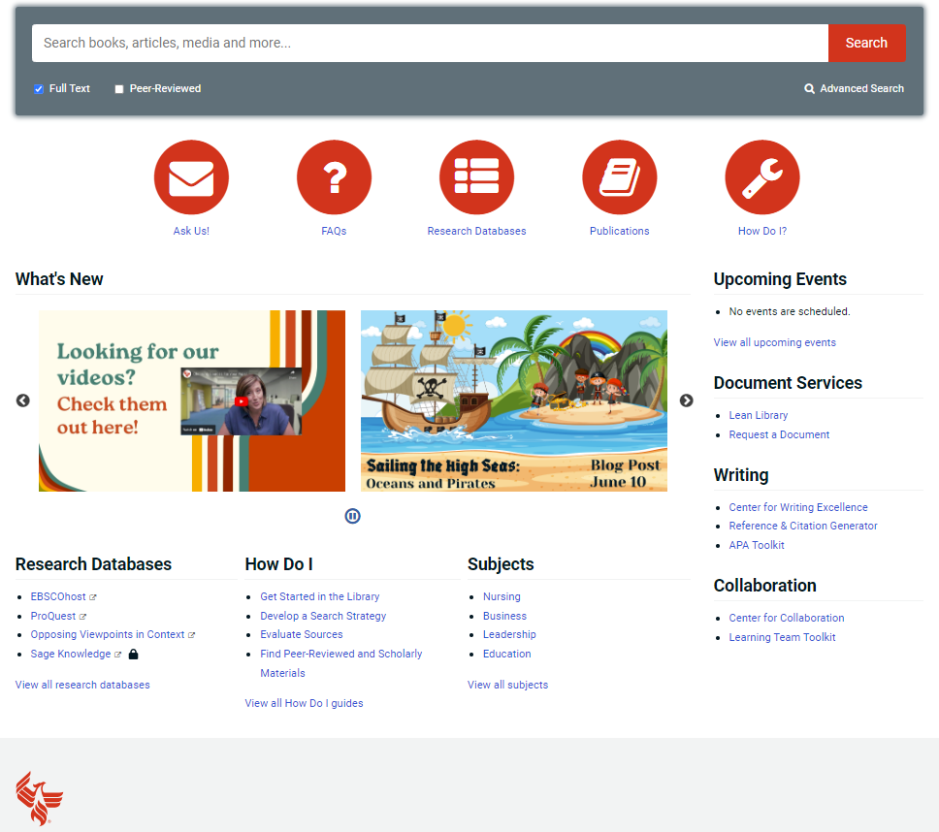
Task: Click the magnifying glass Advanced Search icon
Action: click(810, 88)
